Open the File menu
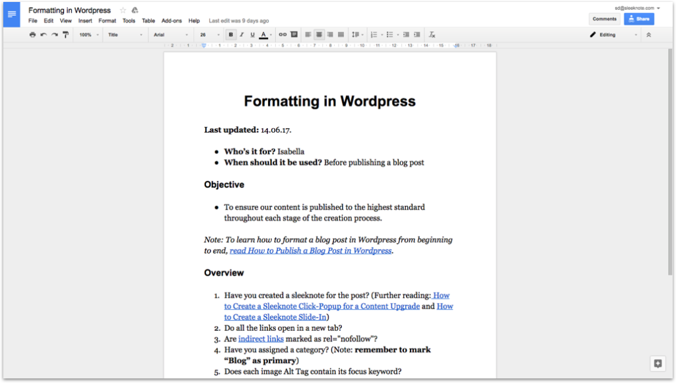The image size is (676, 383). (33, 20)
